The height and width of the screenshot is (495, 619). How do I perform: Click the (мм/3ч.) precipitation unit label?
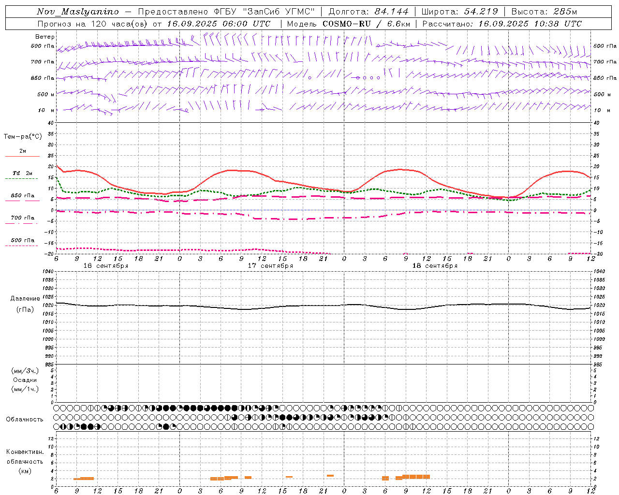(25, 371)
